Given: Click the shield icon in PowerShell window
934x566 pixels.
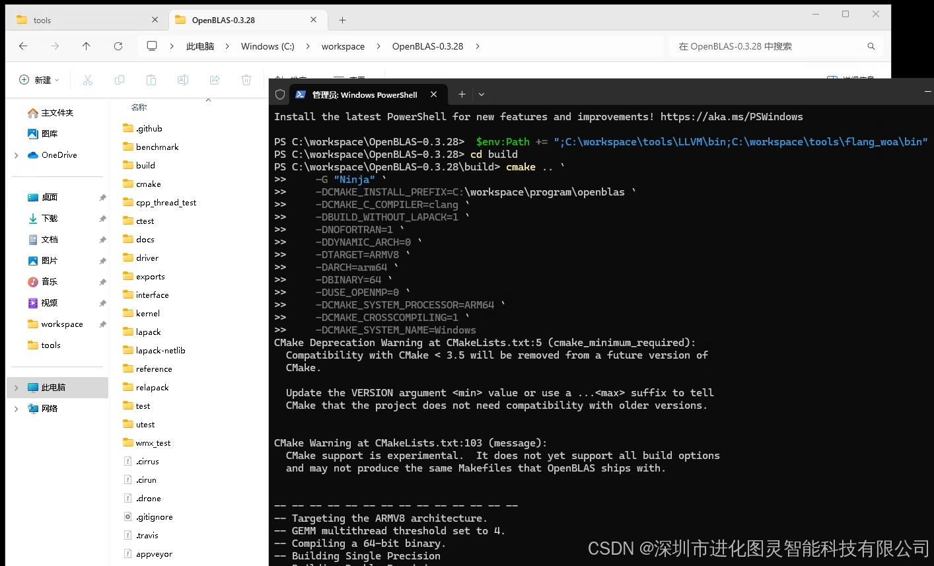Looking at the screenshot, I should point(280,94).
